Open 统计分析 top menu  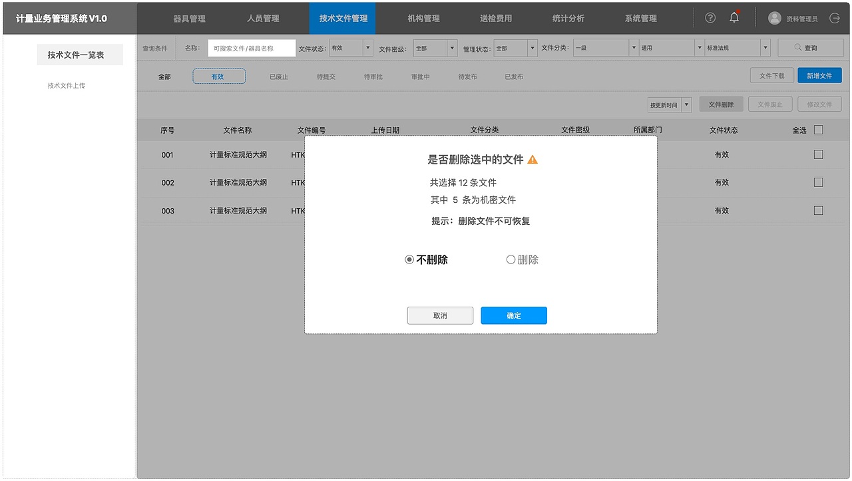(x=568, y=18)
